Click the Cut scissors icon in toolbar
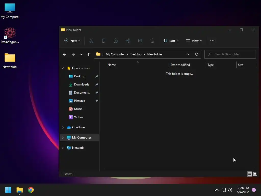This screenshot has width=261, height=196. [91, 41]
